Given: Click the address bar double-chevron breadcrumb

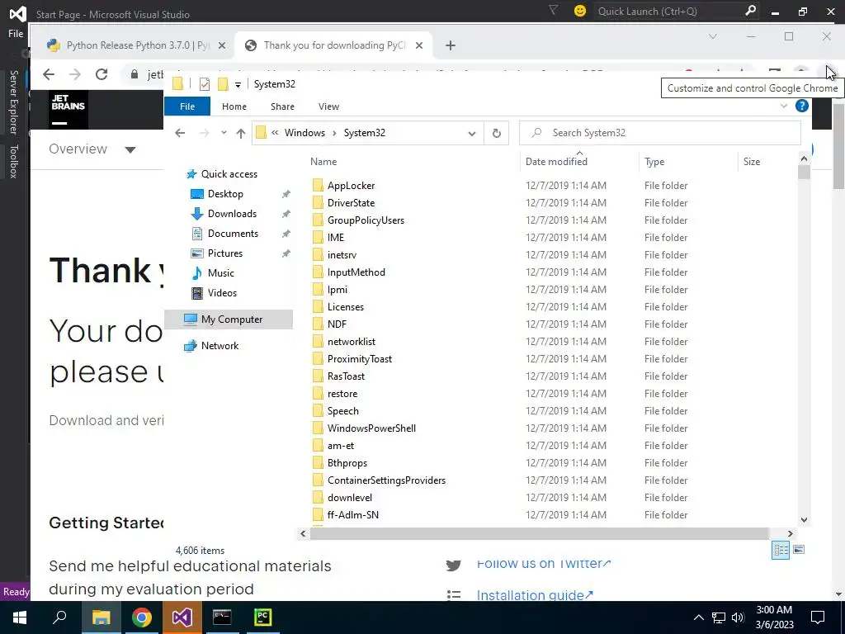Looking at the screenshot, I should click(275, 133).
